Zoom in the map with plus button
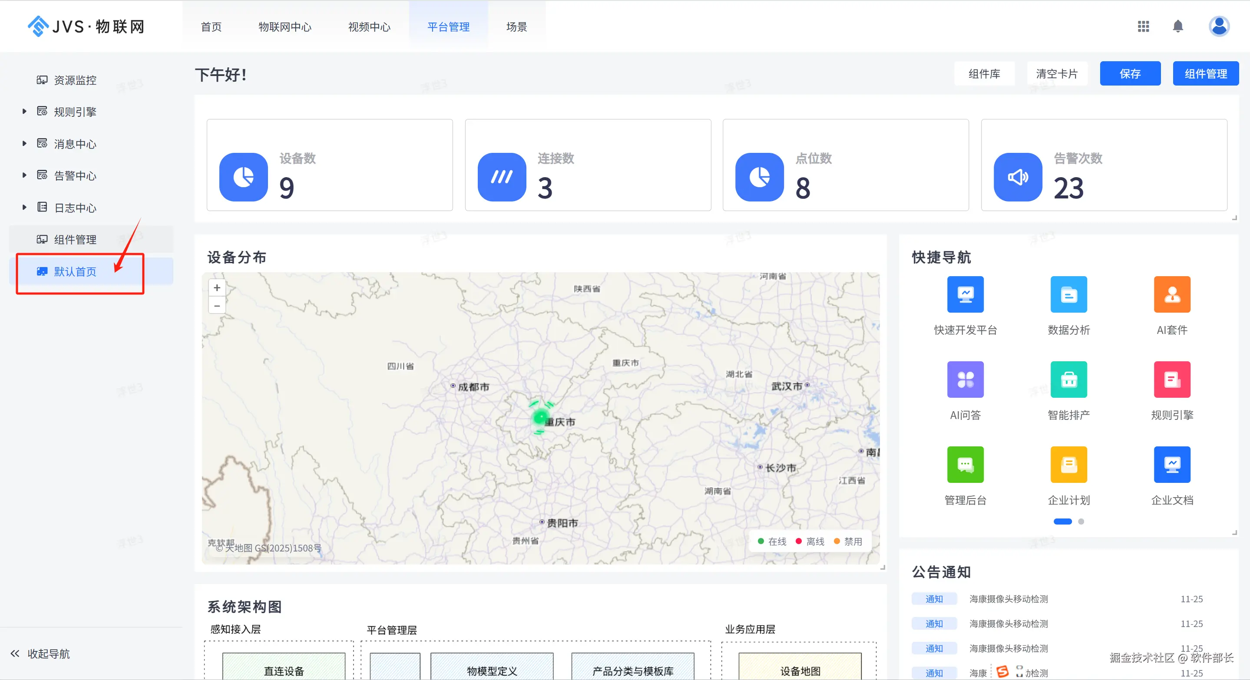The height and width of the screenshot is (680, 1250). pos(217,287)
